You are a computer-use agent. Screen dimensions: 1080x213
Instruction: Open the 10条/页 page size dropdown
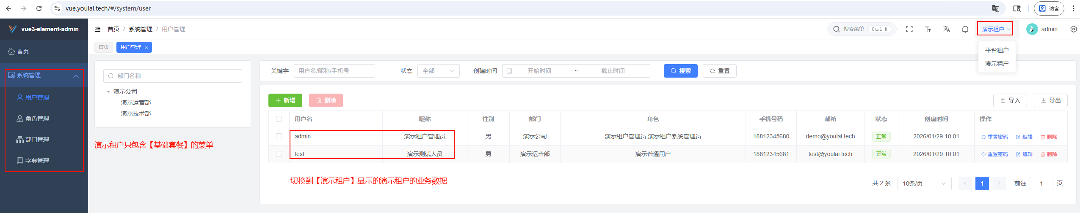pos(925,183)
